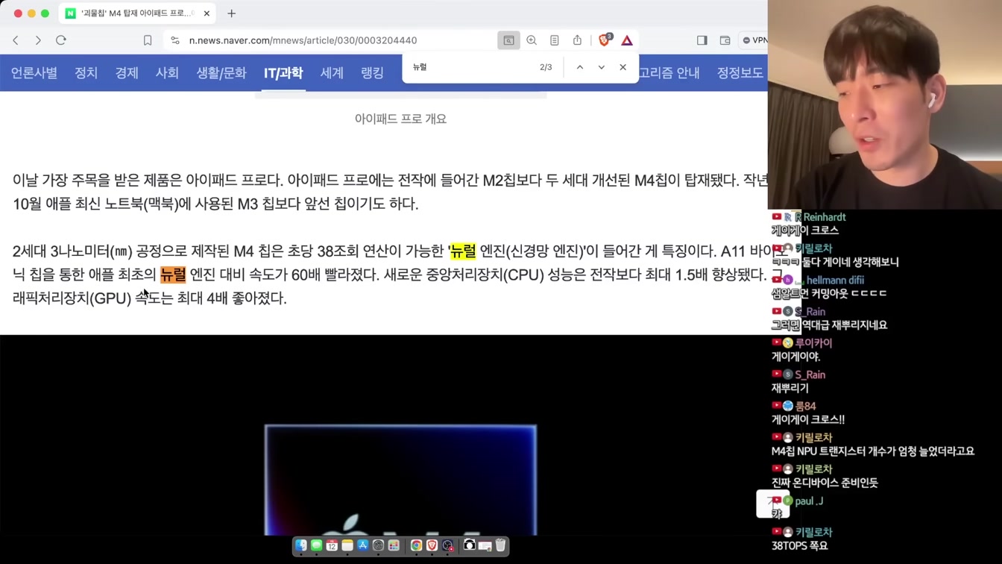This screenshot has height=564, width=1002.
Task: Share this page via share icon
Action: tap(577, 40)
